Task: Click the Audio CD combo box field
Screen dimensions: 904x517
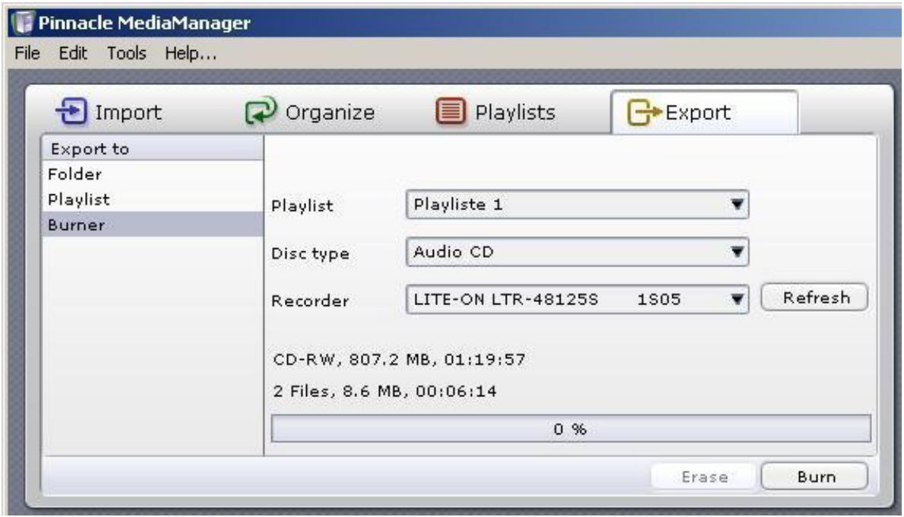Action: pyautogui.click(x=577, y=252)
